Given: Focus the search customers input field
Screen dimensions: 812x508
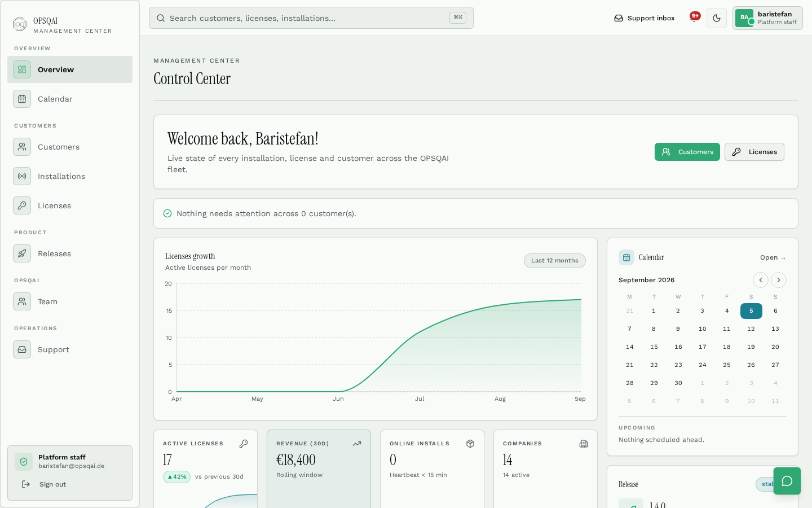Looking at the screenshot, I should pyautogui.click(x=311, y=18).
